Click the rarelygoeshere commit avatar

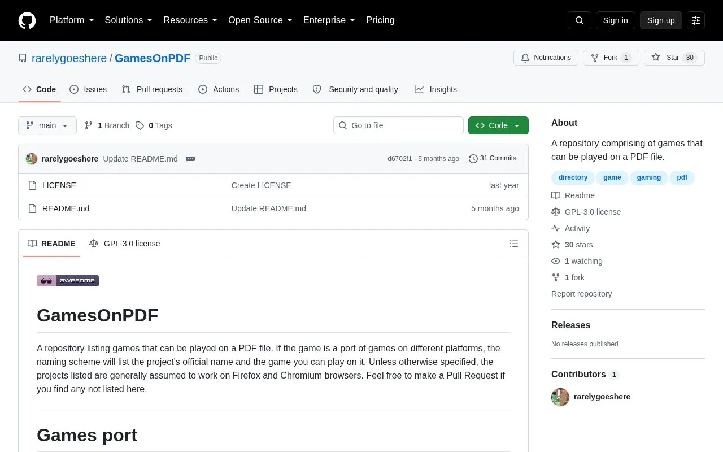32,159
